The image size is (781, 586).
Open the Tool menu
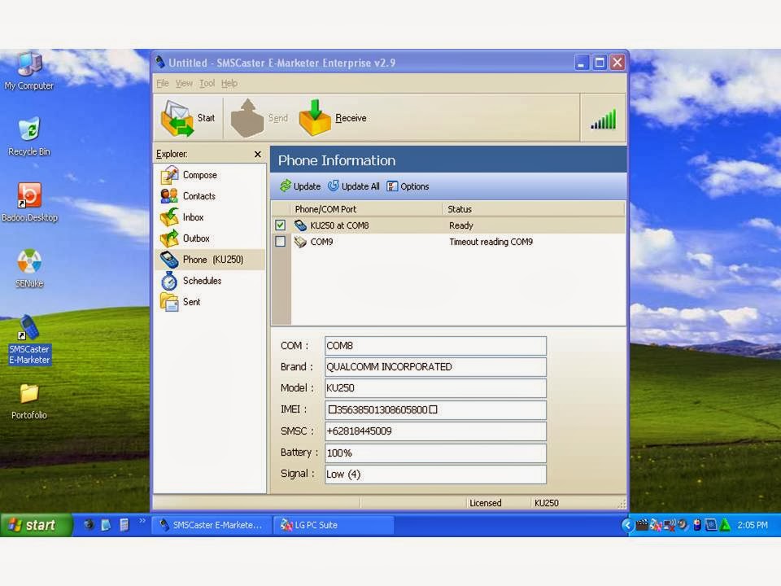pos(207,83)
